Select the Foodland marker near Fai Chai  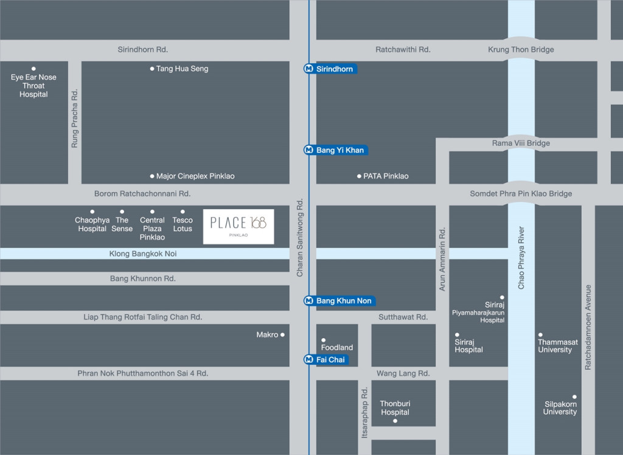click(323, 339)
